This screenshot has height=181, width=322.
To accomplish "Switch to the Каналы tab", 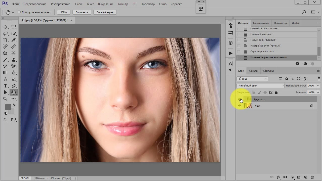I will click(253, 71).
